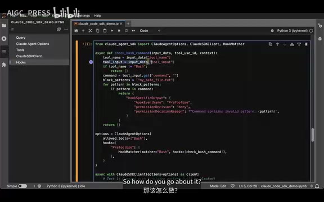This screenshot has height=202, width=324.
Task: Collapse the cell using orange side bar
Action: 77,111
